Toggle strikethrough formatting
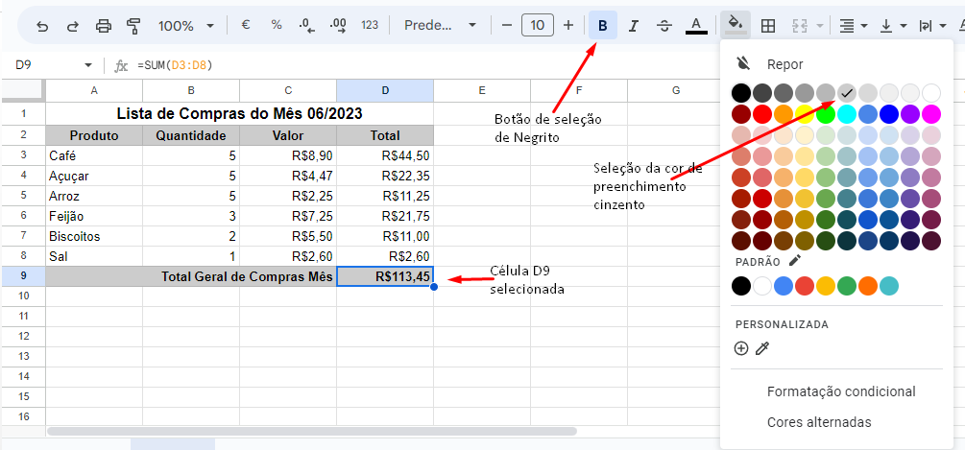Viewport: 965px width, 450px height. (x=663, y=26)
